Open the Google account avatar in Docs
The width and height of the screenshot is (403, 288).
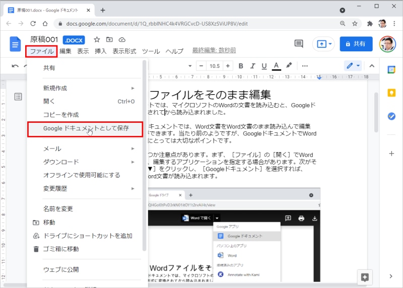point(387,44)
